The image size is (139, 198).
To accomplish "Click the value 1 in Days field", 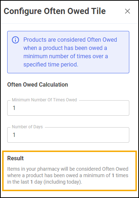I will click(14, 135).
